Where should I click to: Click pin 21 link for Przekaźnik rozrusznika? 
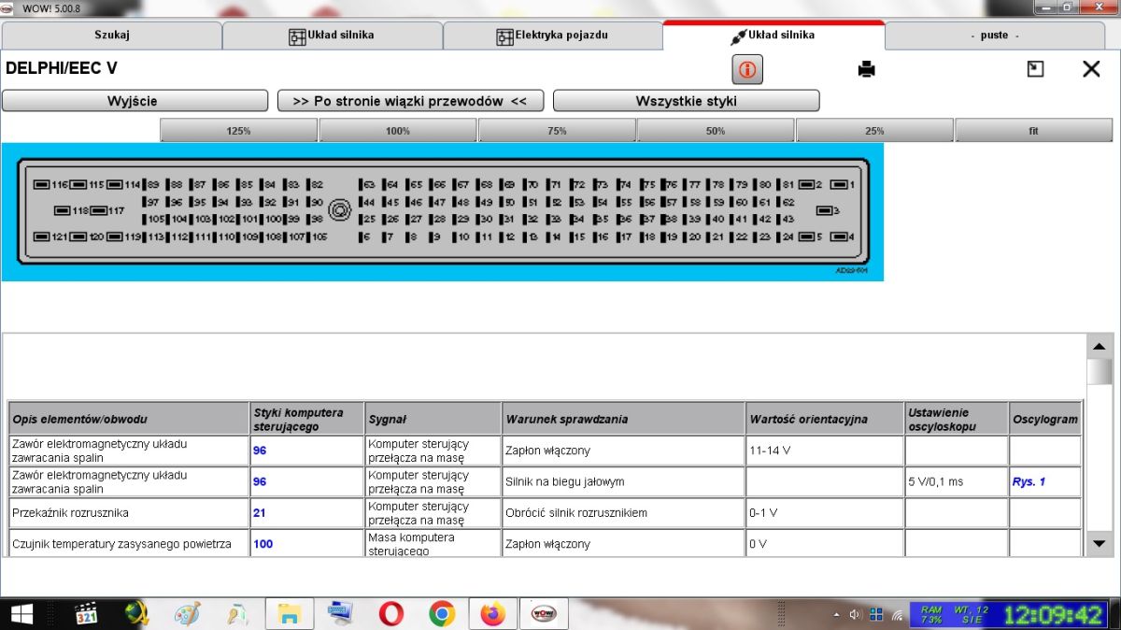[x=260, y=513]
